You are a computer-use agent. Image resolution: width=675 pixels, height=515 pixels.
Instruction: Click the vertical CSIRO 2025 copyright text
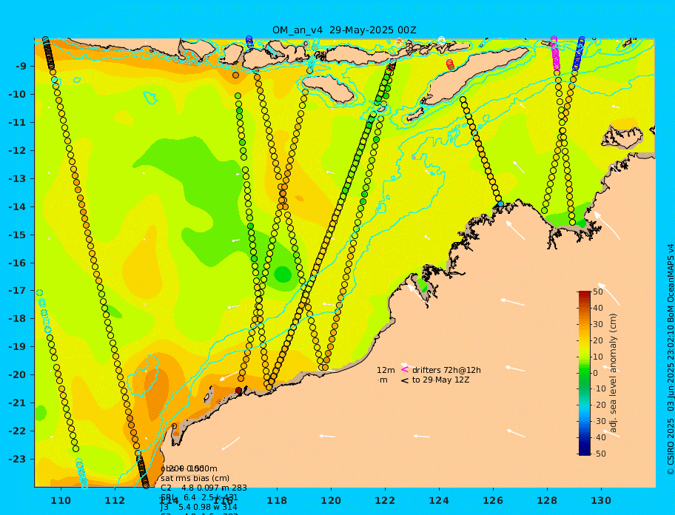[x=670, y=360]
